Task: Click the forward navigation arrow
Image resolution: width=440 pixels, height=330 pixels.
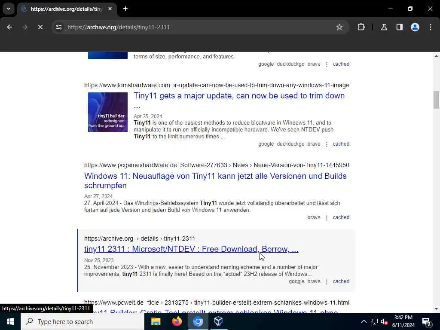Action: 25,27
